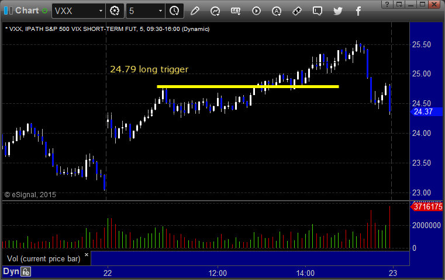Share chart via Facebook icon
Image resolution: width=445 pixels, height=280 pixels.
pyautogui.click(x=358, y=10)
